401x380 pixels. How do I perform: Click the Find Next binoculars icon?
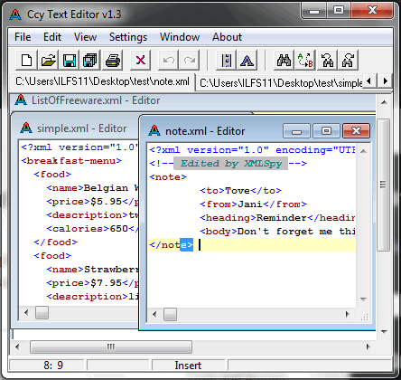(348, 61)
